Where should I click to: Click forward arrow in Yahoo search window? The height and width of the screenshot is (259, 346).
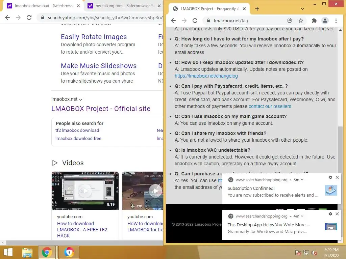click(x=18, y=18)
